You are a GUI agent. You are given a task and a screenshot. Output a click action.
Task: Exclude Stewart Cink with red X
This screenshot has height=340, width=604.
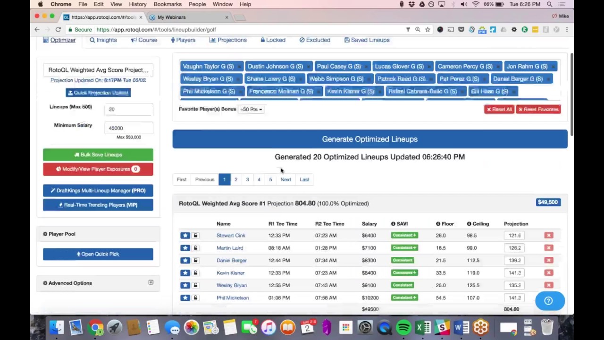coord(548,235)
